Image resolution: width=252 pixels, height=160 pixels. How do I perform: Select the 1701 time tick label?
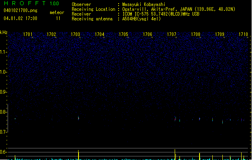[28, 34]
